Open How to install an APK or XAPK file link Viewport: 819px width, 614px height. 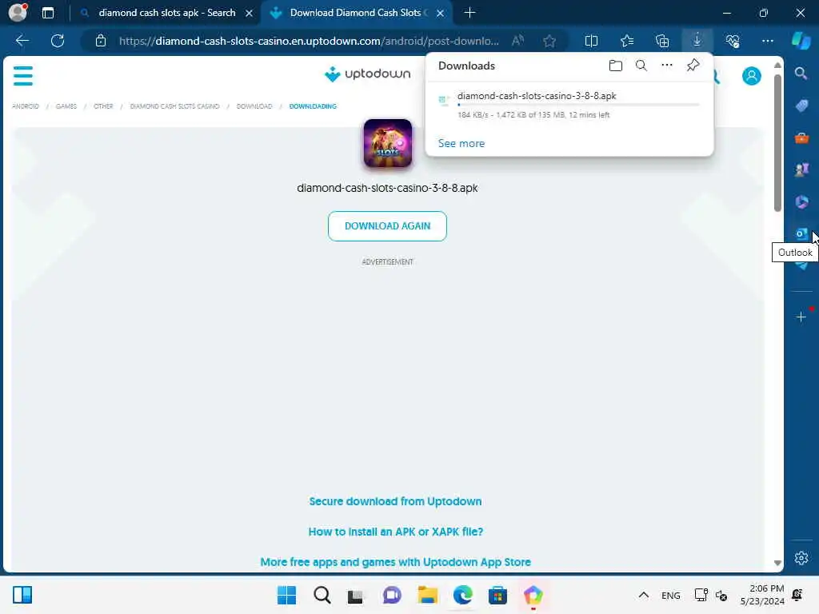395,532
